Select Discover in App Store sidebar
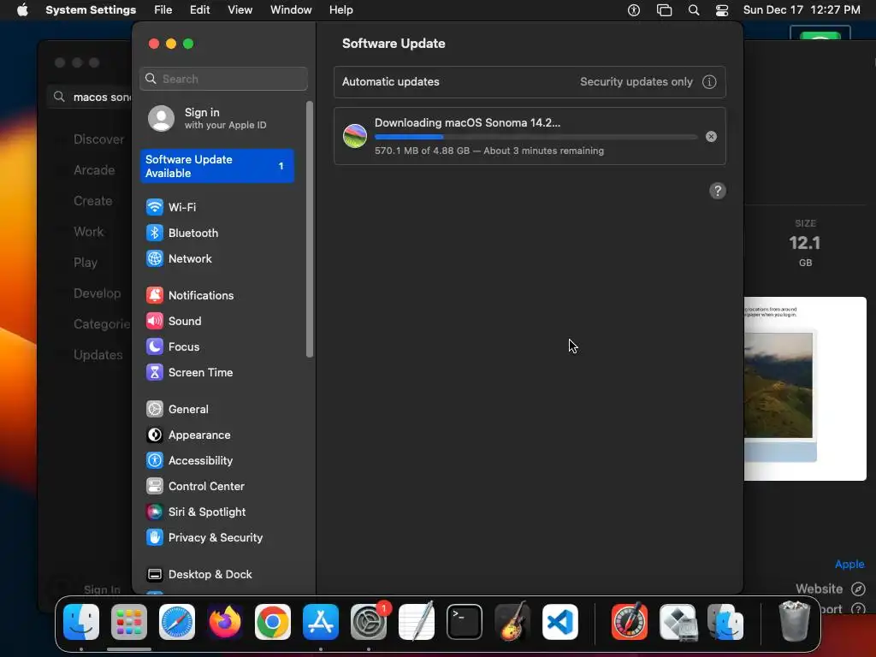 [98, 139]
